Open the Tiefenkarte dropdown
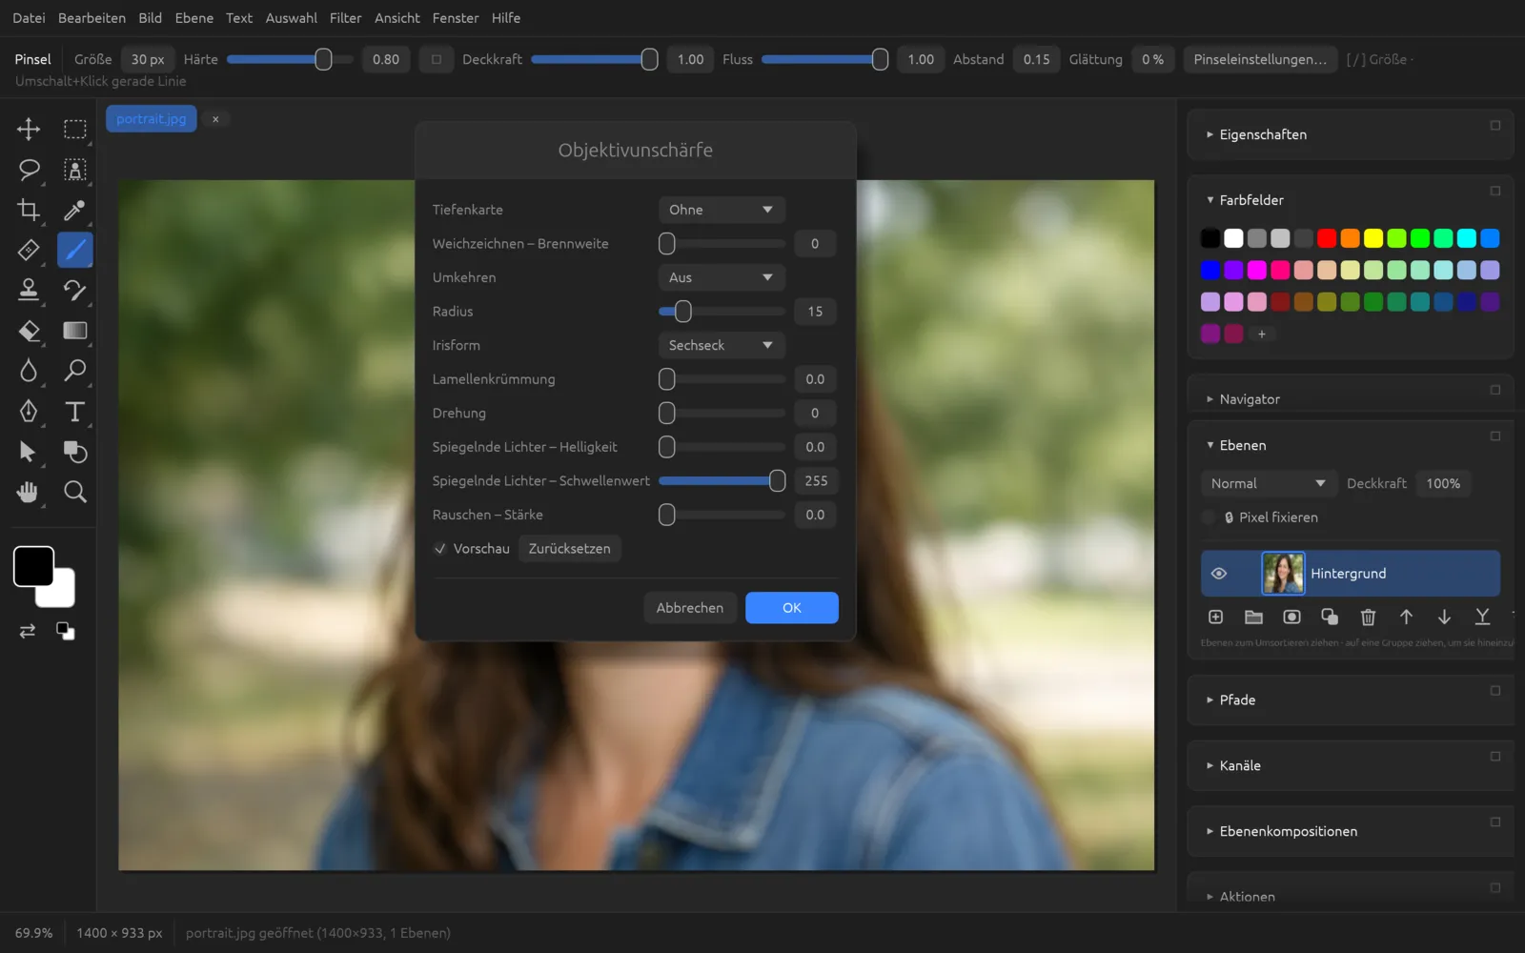Screen dimensions: 1525x953 coord(722,210)
